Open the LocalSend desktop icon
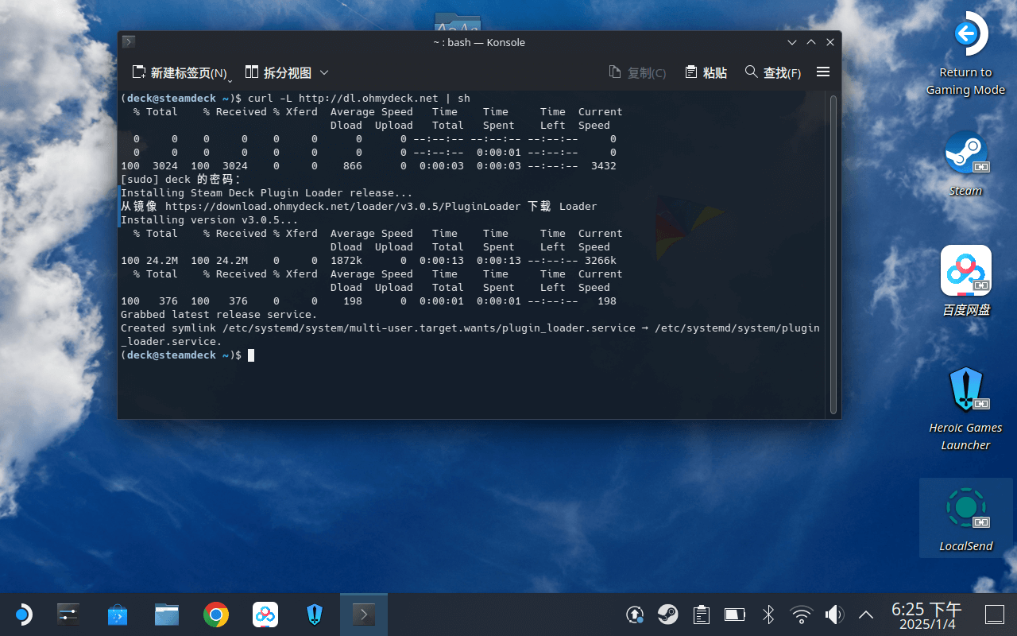The height and width of the screenshot is (636, 1017). (x=965, y=509)
